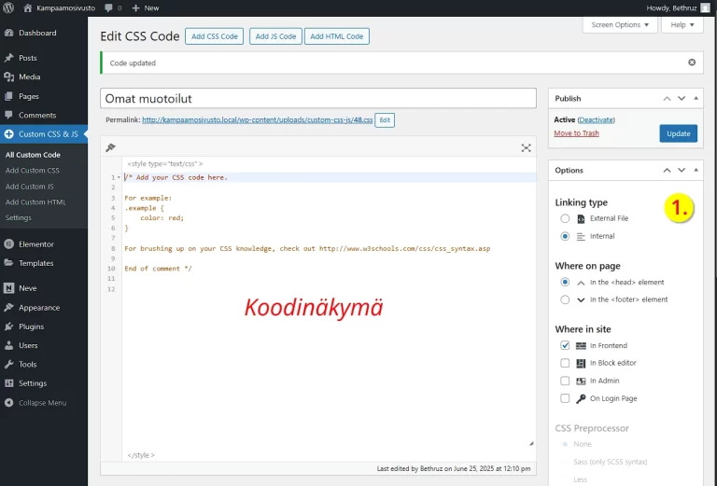The image size is (717, 486).
Task: Open the Help dropdown tab
Action: click(x=682, y=25)
